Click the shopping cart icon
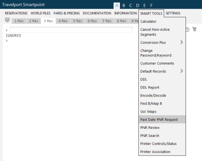This screenshot has width=202, height=161. (x=194, y=29)
